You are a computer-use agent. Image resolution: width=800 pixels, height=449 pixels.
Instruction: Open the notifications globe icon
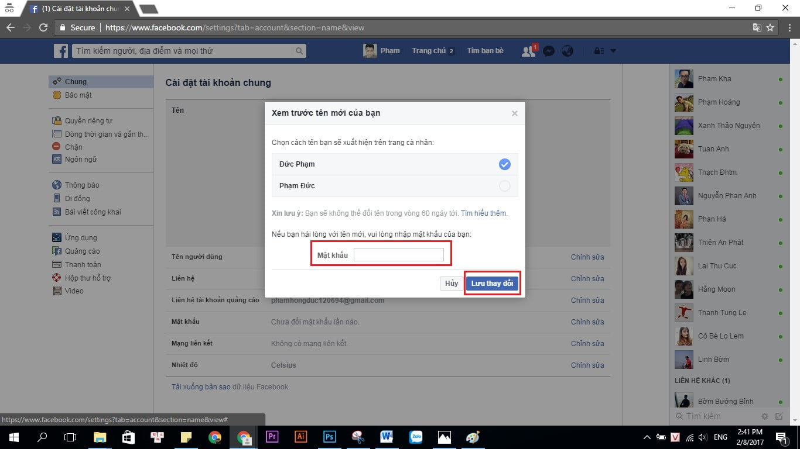pyautogui.click(x=567, y=51)
